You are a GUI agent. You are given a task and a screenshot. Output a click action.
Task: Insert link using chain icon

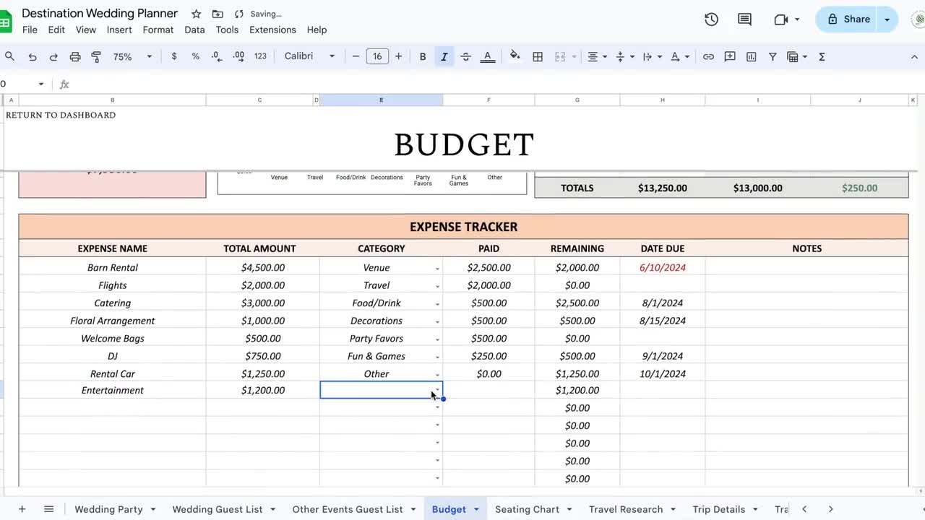[708, 56]
